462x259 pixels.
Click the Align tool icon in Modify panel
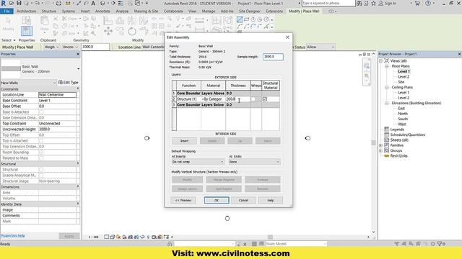108,21
